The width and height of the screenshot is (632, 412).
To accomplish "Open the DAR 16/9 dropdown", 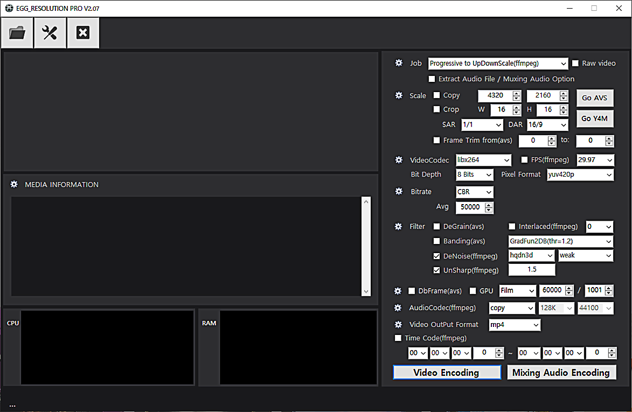I will [x=548, y=125].
